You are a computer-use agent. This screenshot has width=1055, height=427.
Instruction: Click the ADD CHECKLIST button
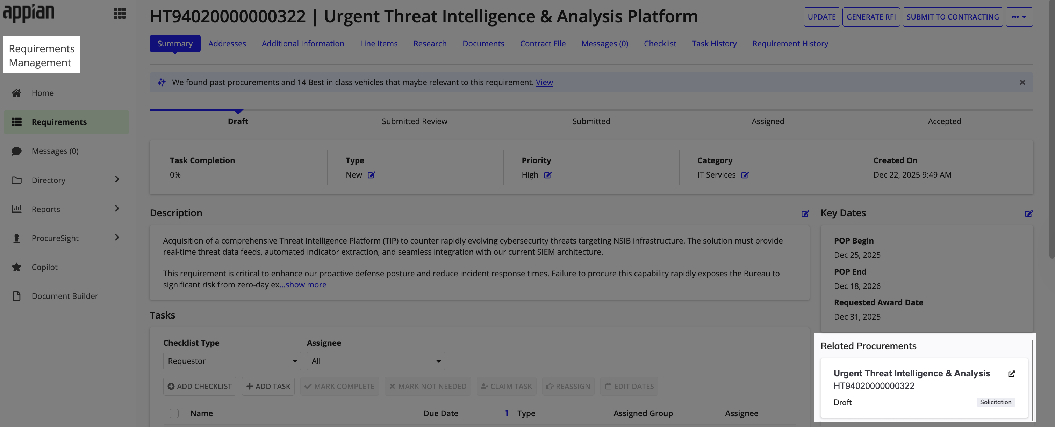pyautogui.click(x=200, y=386)
